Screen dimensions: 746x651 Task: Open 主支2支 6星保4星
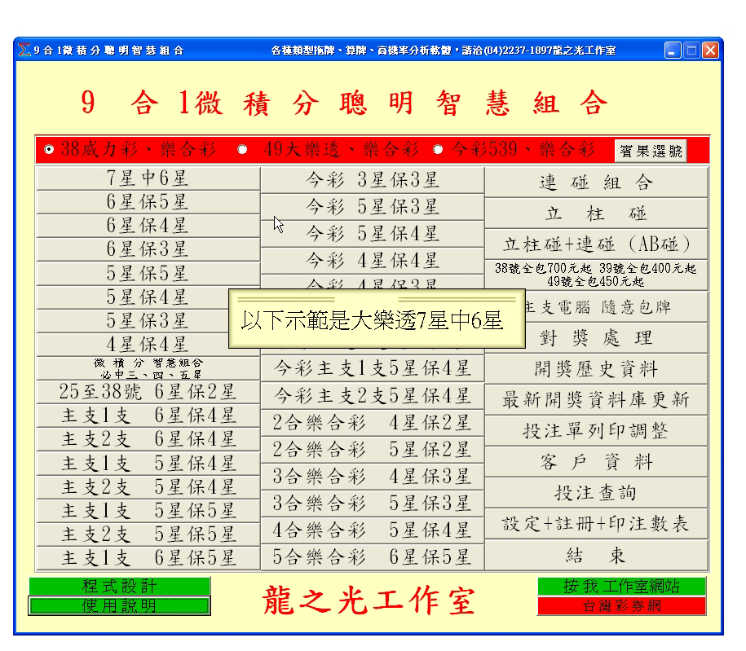tap(148, 440)
